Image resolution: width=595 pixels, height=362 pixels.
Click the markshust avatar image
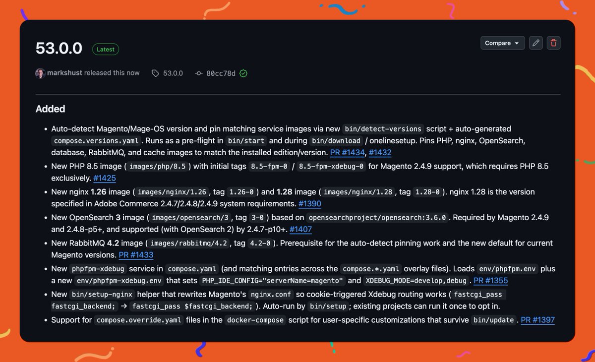(40, 73)
